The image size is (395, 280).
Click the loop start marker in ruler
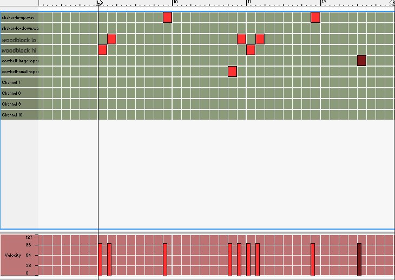(99, 3)
